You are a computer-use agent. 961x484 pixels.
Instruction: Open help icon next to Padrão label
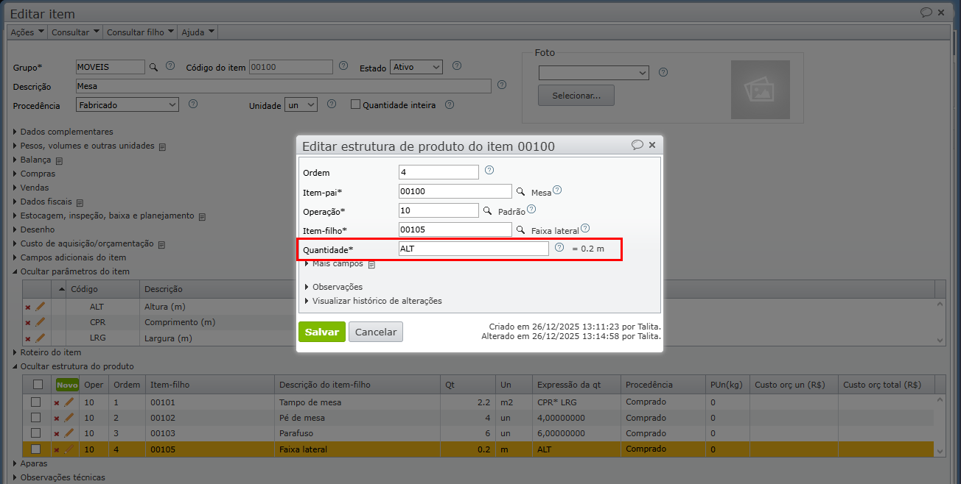pyautogui.click(x=531, y=209)
